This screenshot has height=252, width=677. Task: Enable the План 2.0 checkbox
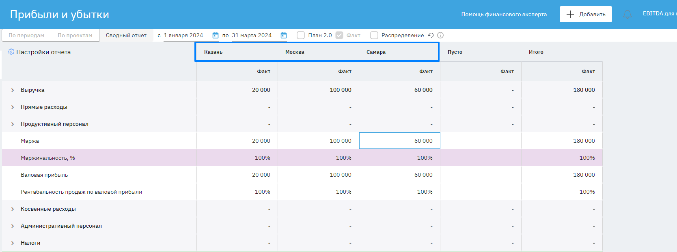click(301, 35)
